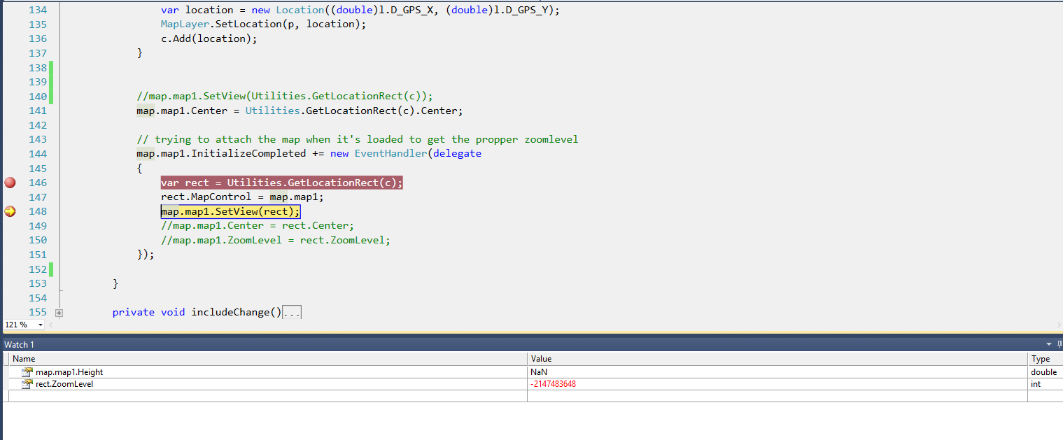
Task: Click the red -2147483648 value cell
Action: coord(777,384)
